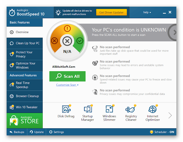
Task: Click the Backups arrow icon
Action: [x=11, y=132]
